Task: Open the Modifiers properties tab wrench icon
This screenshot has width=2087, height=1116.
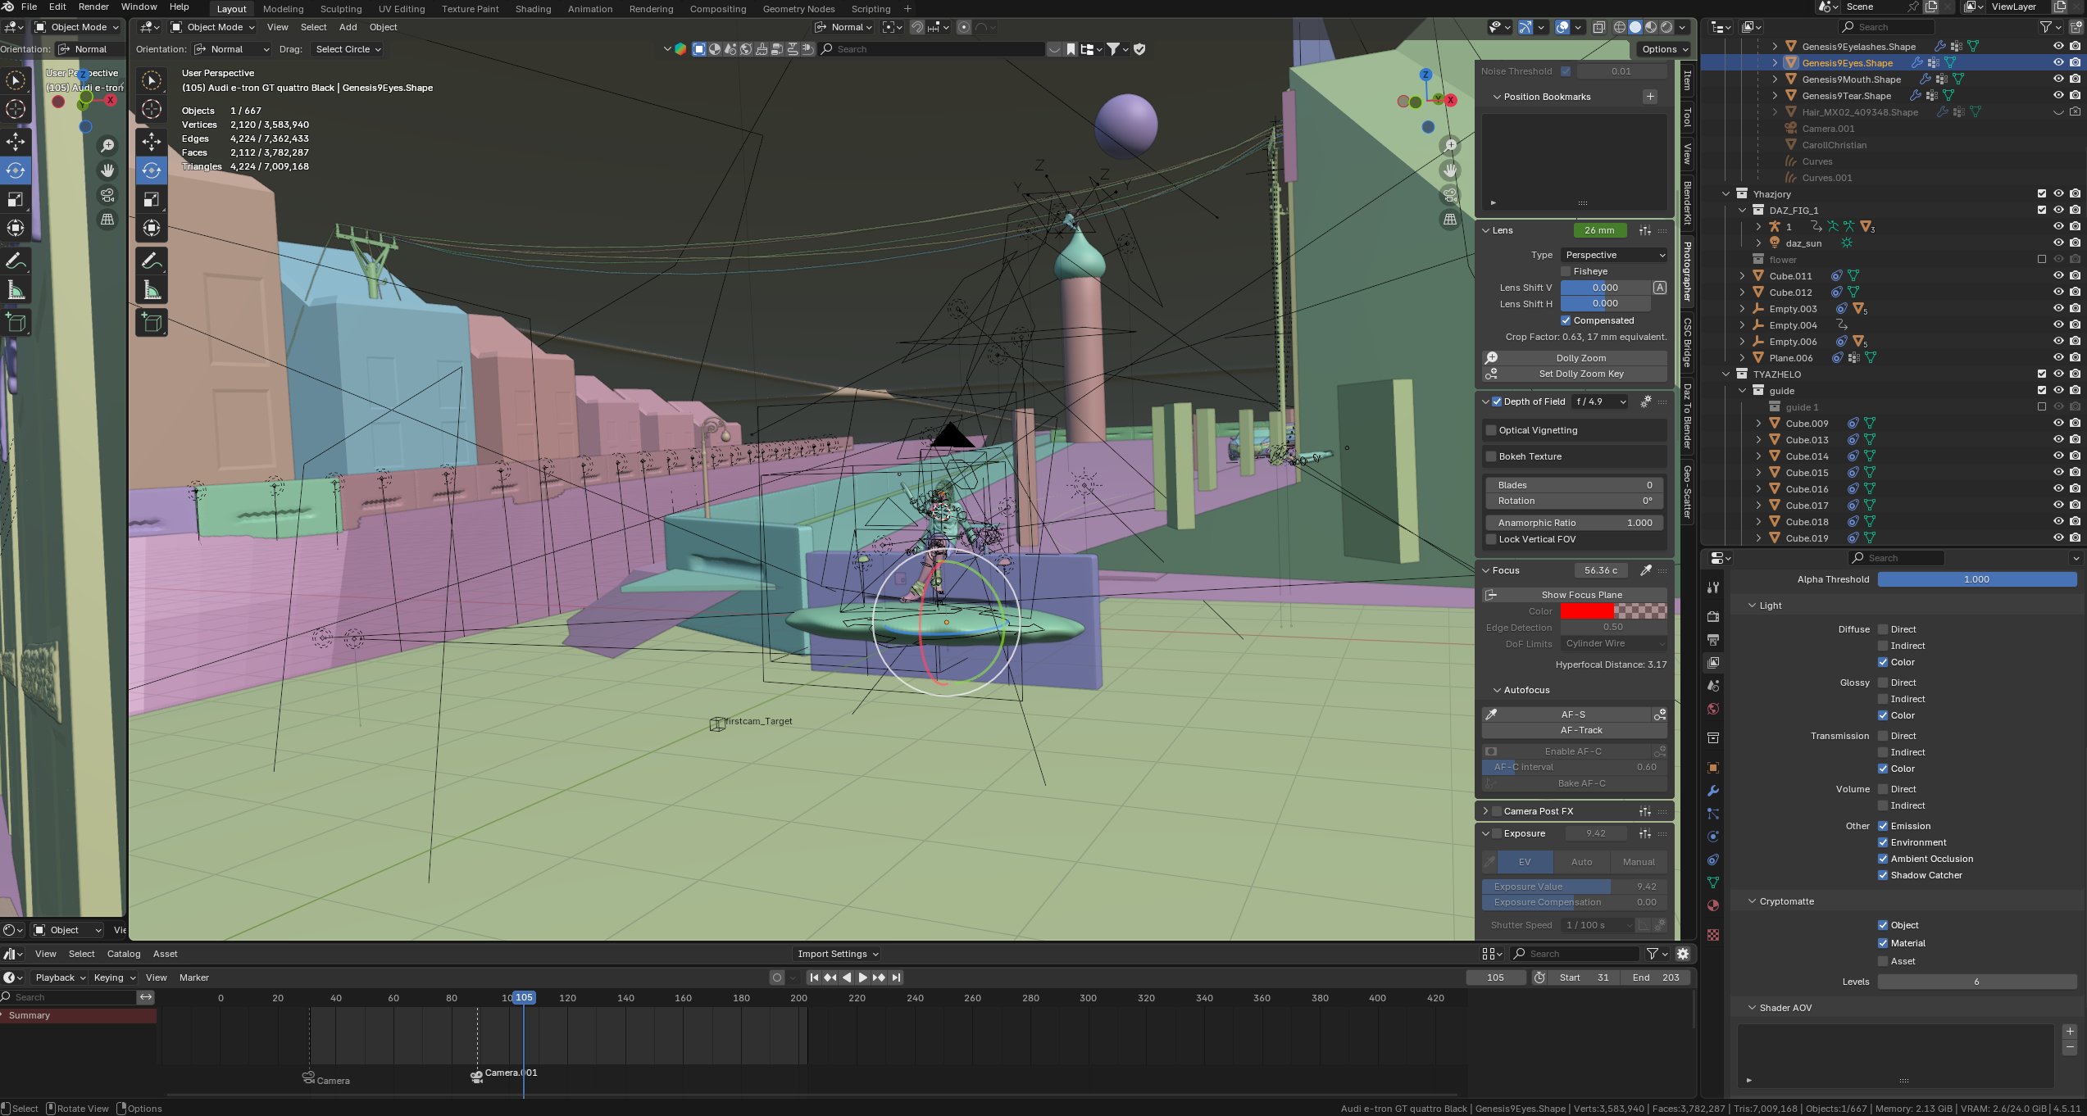Action: pos(1713,791)
